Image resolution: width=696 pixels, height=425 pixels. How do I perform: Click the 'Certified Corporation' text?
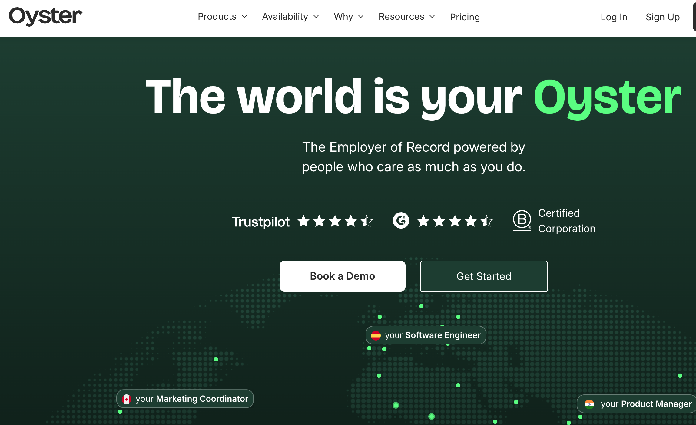pyautogui.click(x=567, y=221)
